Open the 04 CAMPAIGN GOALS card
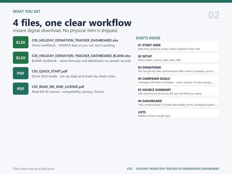Image resolution: width=232 pixels, height=174 pixels. pos(177,80)
